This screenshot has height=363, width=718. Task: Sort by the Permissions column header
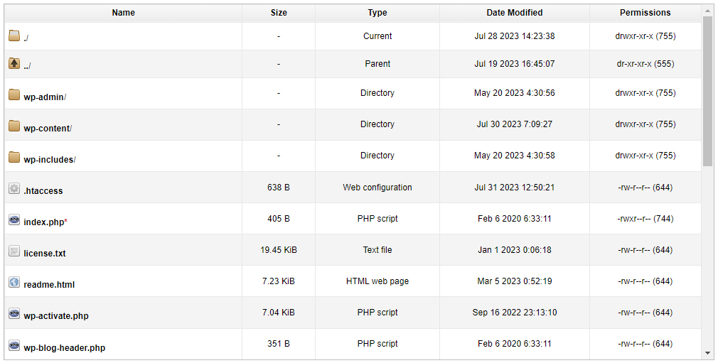coord(645,13)
